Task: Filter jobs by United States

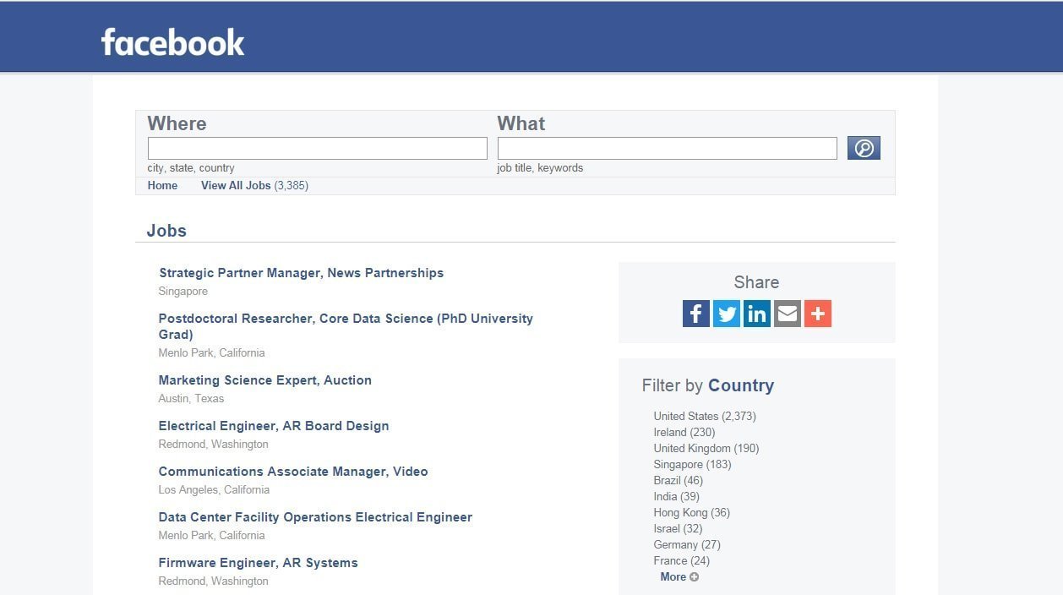Action: tap(704, 416)
